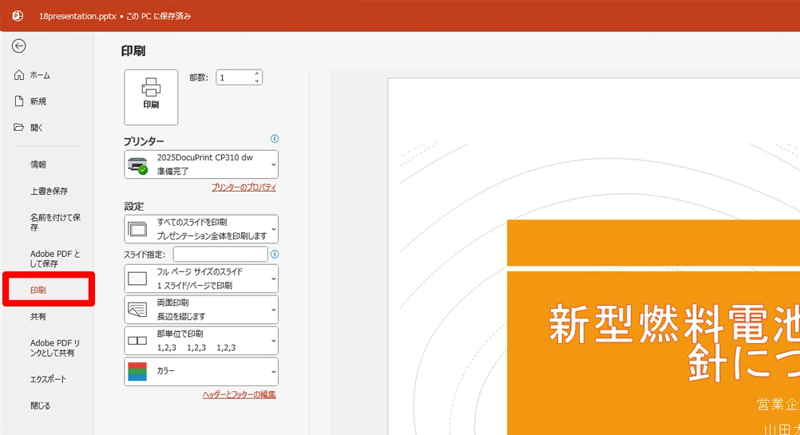
Task: Open the 部単位で印刷 collation dropdown
Action: tap(201, 341)
